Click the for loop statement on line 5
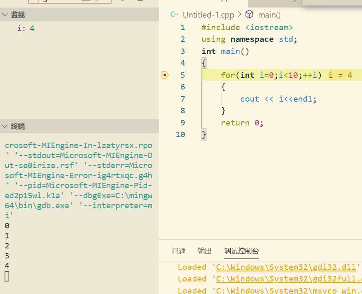 (x=271, y=75)
